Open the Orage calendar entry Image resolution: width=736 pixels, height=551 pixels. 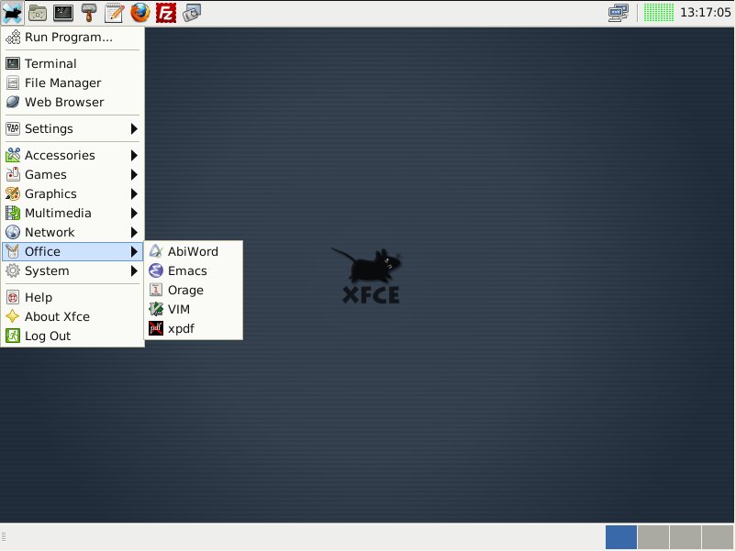point(194,290)
